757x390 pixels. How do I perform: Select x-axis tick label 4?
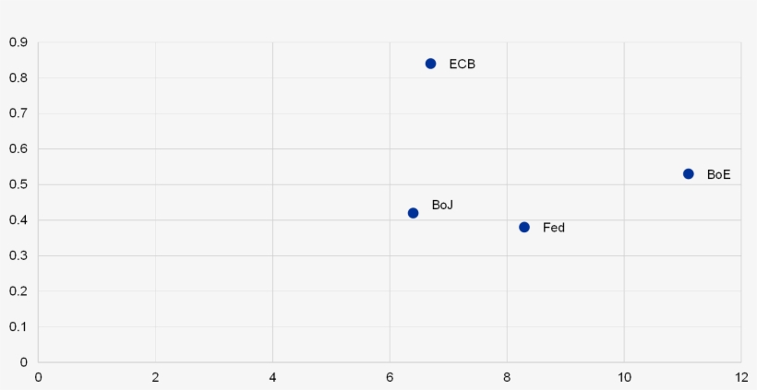[272, 377]
